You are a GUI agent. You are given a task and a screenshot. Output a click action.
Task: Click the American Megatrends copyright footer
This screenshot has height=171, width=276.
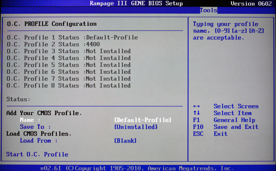tap(137, 168)
